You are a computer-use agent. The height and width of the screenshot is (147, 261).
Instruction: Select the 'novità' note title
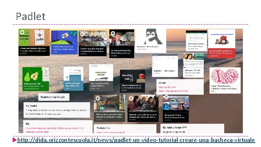[x=162, y=83]
